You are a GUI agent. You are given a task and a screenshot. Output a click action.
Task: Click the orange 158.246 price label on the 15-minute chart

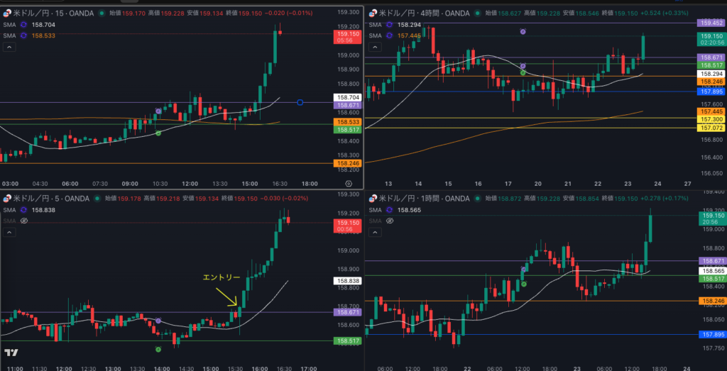pyautogui.click(x=346, y=163)
